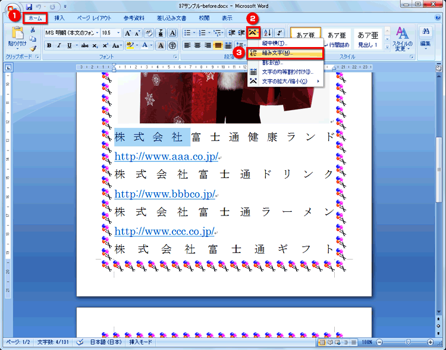This screenshot has width=446, height=350.
Task: Click the Distributed alignment icon
Action: pos(228,46)
